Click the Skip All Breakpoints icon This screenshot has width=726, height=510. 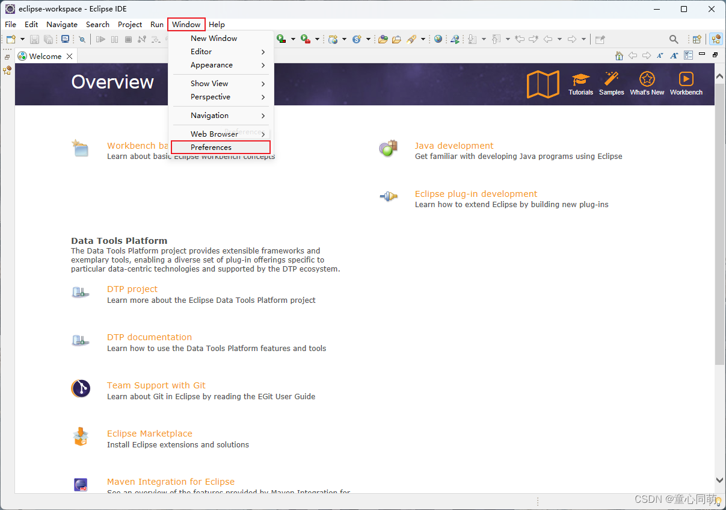tap(82, 39)
